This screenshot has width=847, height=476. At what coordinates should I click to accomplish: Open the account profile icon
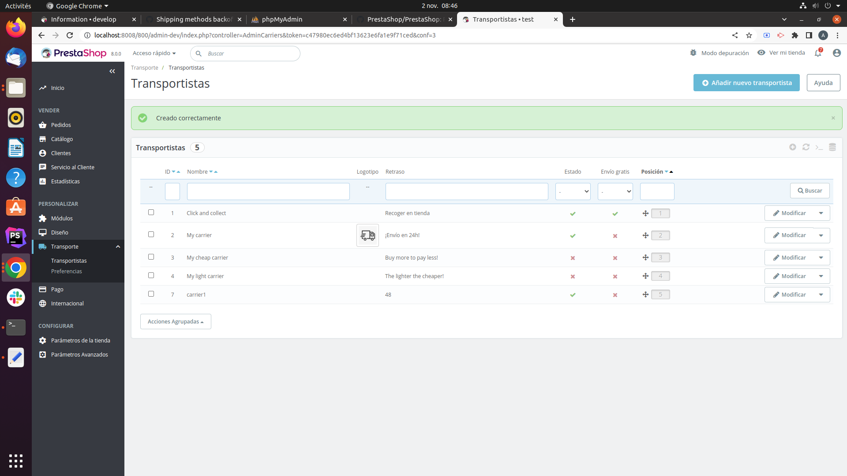pyautogui.click(x=837, y=53)
